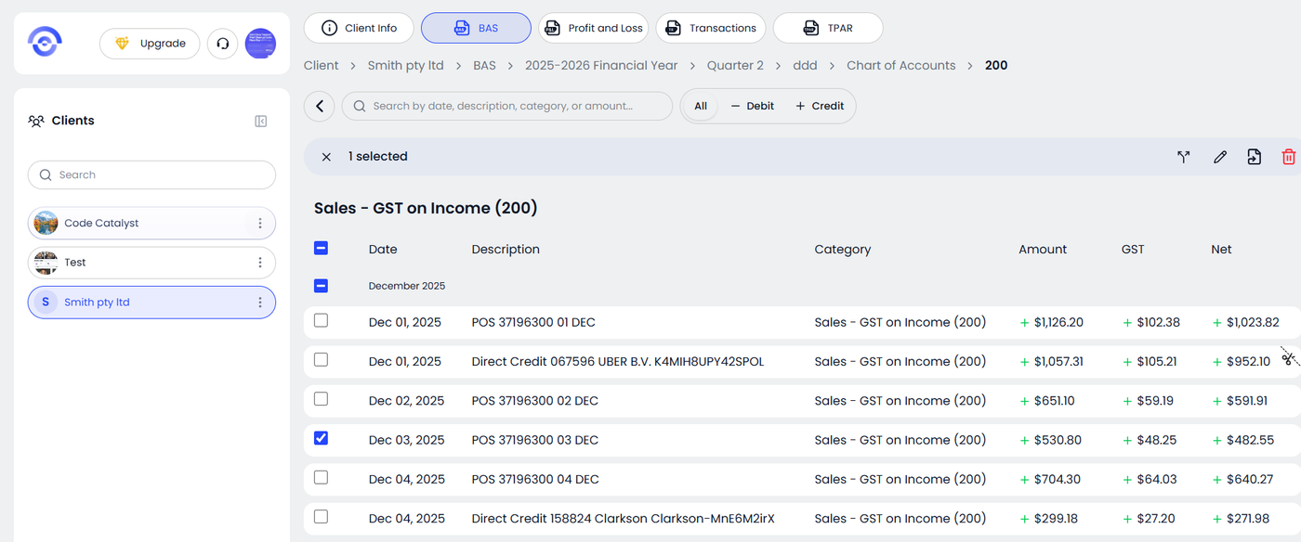This screenshot has height=542, width=1301.
Task: Open options menu for Smith pty ltd
Action: [x=260, y=303]
